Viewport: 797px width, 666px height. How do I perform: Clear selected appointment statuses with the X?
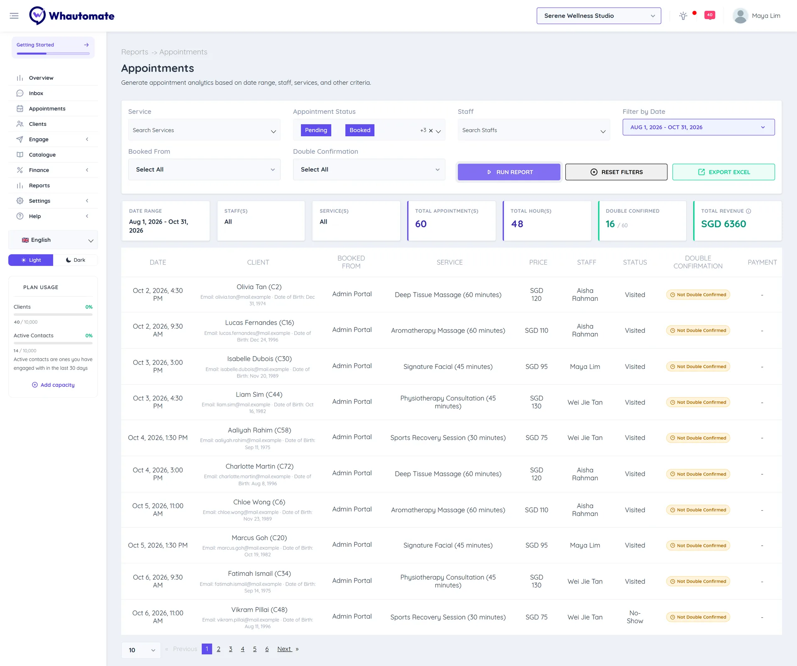pyautogui.click(x=431, y=130)
